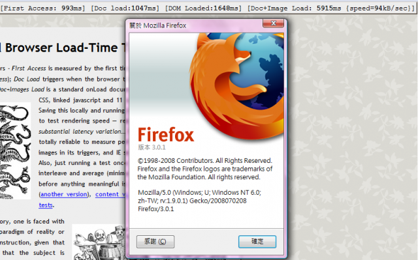The width and height of the screenshot is (418, 260).
Task: Click the 'the Mozilla Foundation. All rights reserved.' line
Action: [x=199, y=177]
